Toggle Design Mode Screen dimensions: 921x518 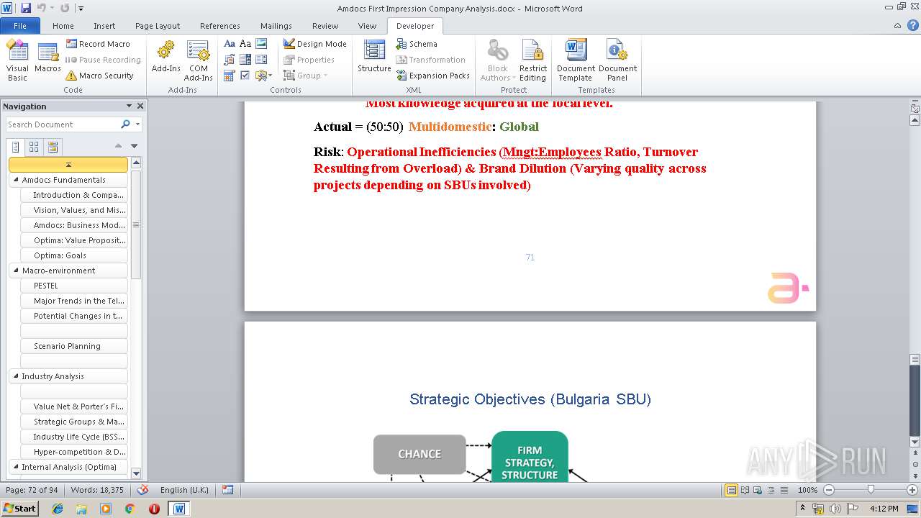pyautogui.click(x=314, y=44)
